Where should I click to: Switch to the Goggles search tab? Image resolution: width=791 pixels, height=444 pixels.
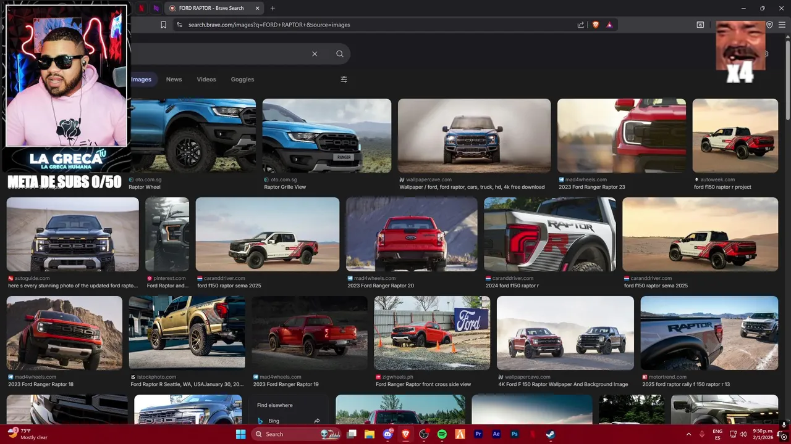pyautogui.click(x=242, y=79)
